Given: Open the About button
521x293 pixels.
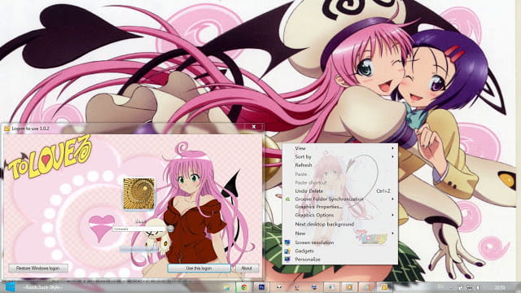Looking at the screenshot, I should click(x=247, y=268).
